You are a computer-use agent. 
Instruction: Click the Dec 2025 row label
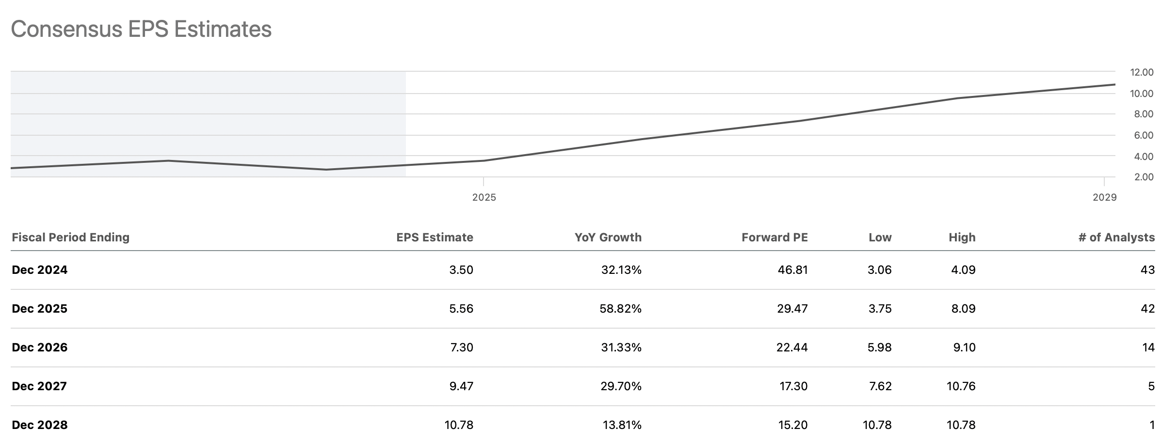tap(40, 309)
